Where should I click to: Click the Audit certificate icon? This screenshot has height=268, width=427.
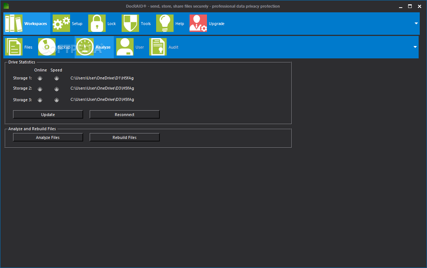tap(158, 47)
